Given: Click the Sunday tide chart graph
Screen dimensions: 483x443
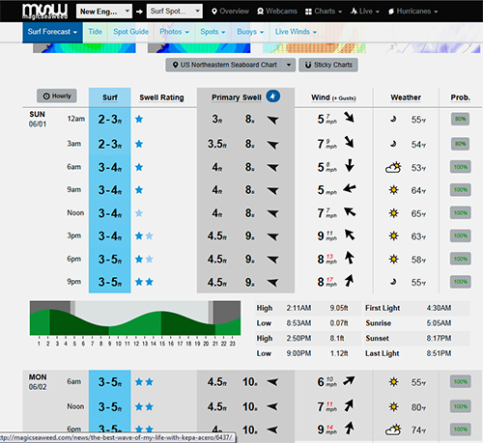Looking at the screenshot, I should (x=135, y=318).
